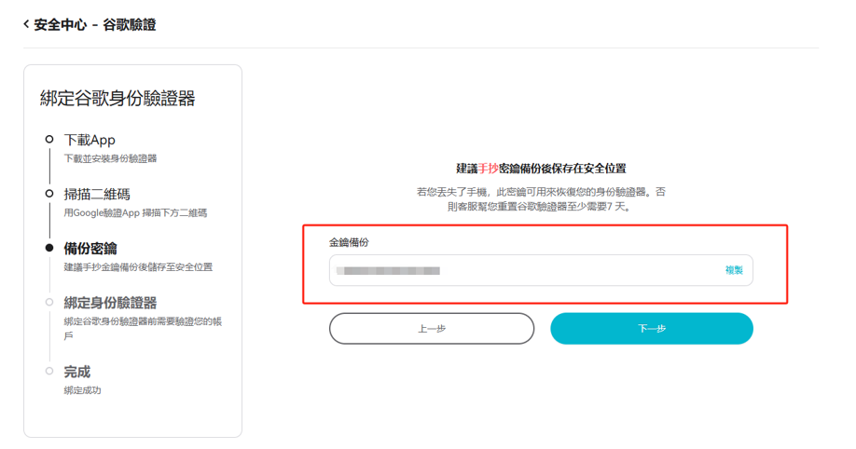The height and width of the screenshot is (449, 856).
Task: Open the 下載App step title
Action: [90, 140]
